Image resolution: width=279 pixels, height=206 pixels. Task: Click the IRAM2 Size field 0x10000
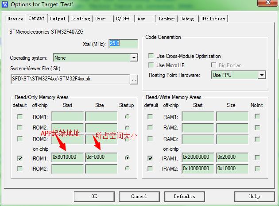[232, 169]
